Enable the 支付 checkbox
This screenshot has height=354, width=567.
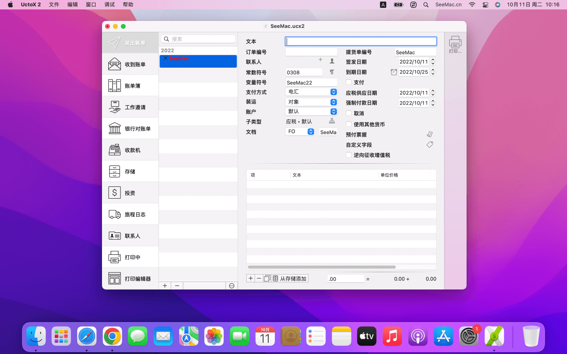coord(348,82)
